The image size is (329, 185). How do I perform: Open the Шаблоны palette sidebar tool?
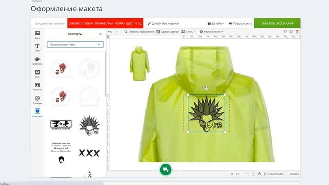pyautogui.click(x=38, y=61)
